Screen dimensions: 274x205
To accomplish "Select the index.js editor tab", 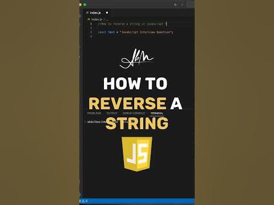I will point(97,13).
